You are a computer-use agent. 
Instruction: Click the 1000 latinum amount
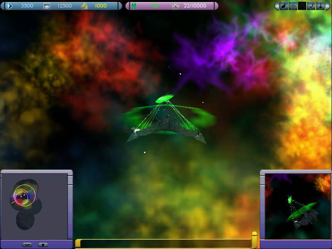point(100,6)
